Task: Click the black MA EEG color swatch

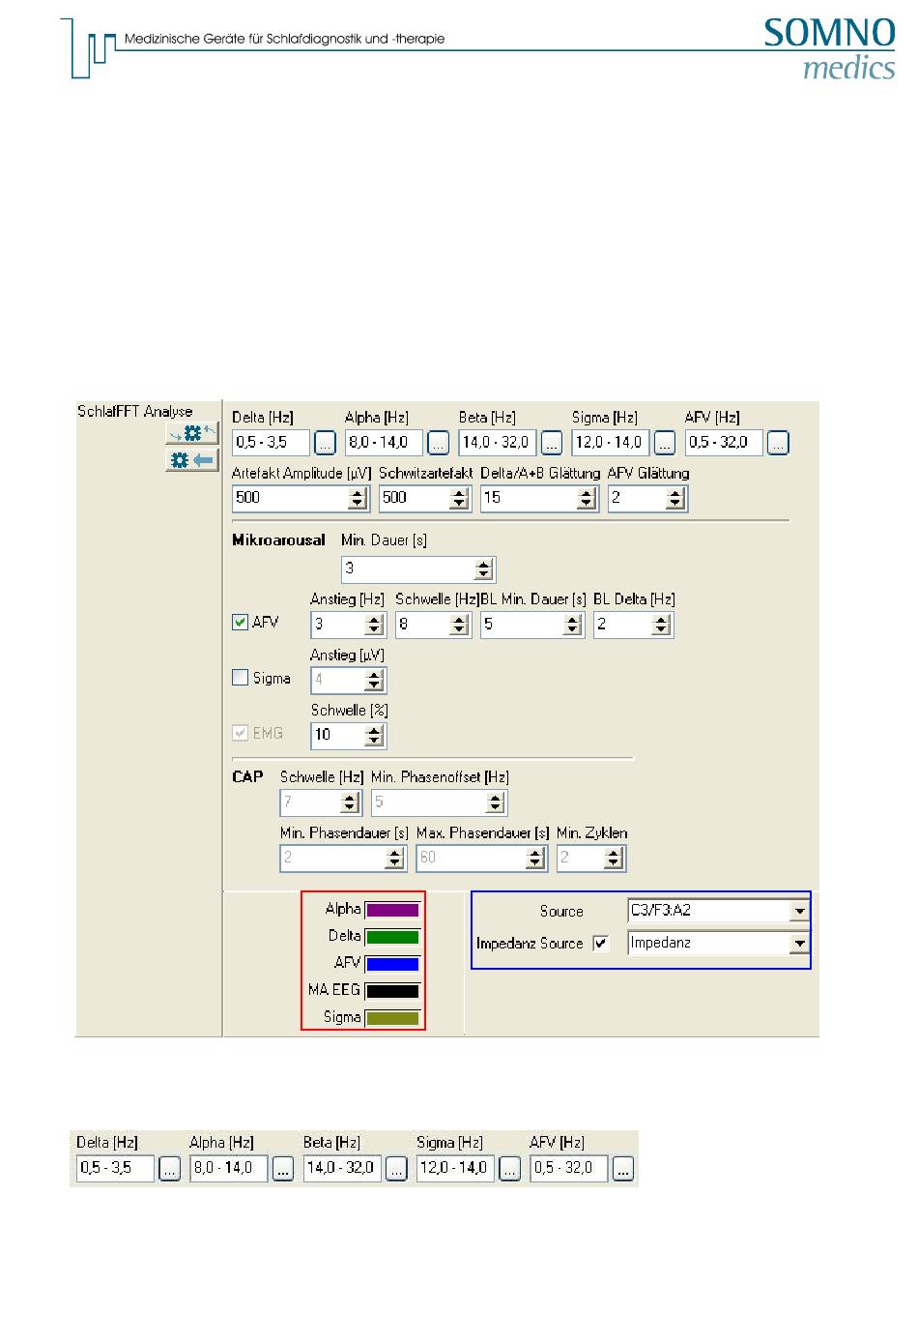Action: click(392, 991)
